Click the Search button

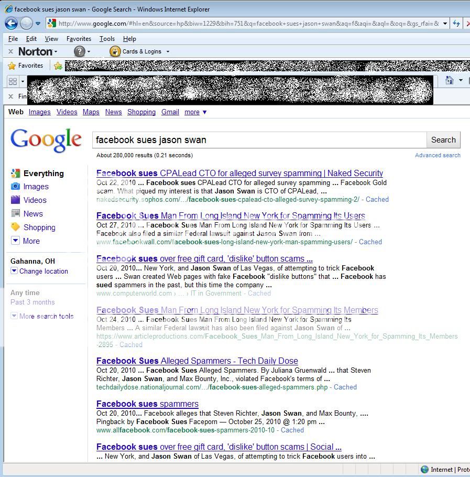click(x=443, y=140)
